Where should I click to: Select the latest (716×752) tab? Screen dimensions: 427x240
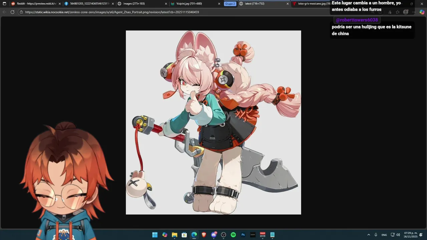pyautogui.click(x=264, y=4)
